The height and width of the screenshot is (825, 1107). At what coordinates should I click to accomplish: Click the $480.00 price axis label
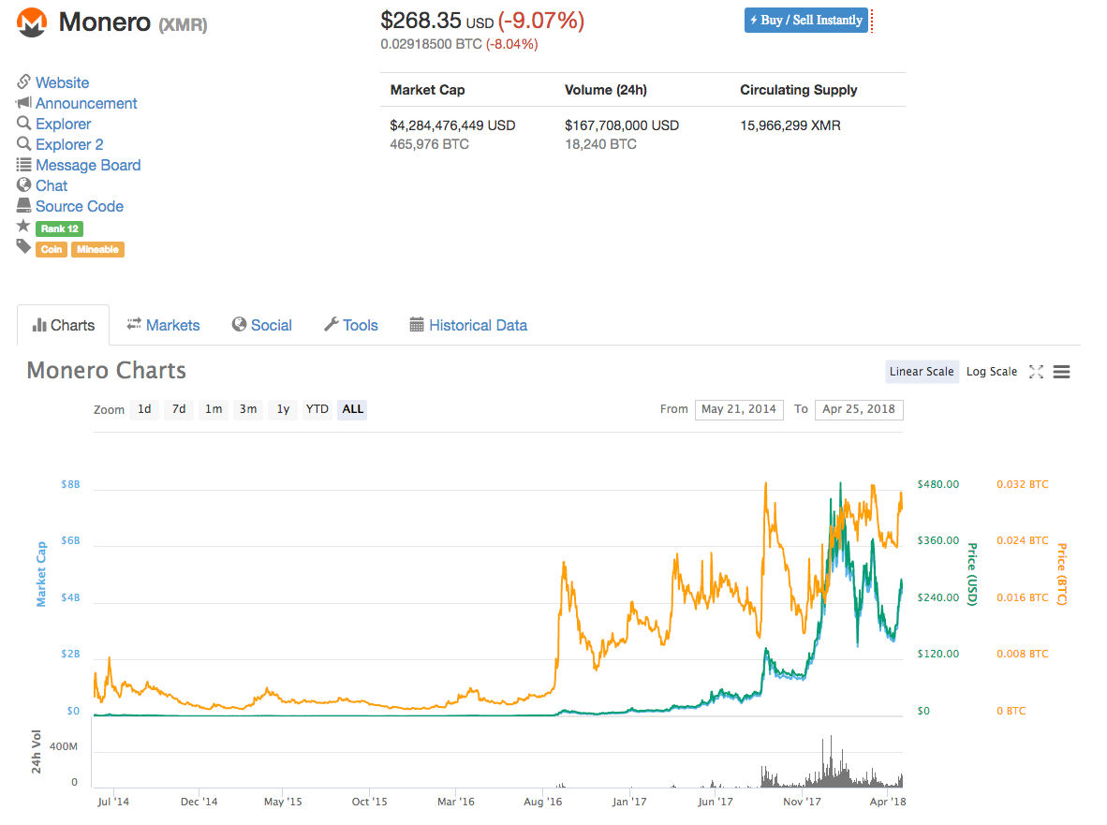click(x=938, y=484)
